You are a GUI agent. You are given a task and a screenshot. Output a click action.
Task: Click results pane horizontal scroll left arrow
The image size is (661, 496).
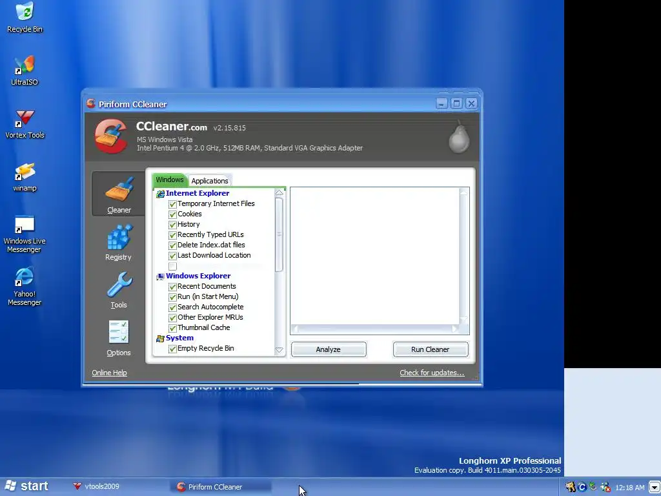coord(294,329)
